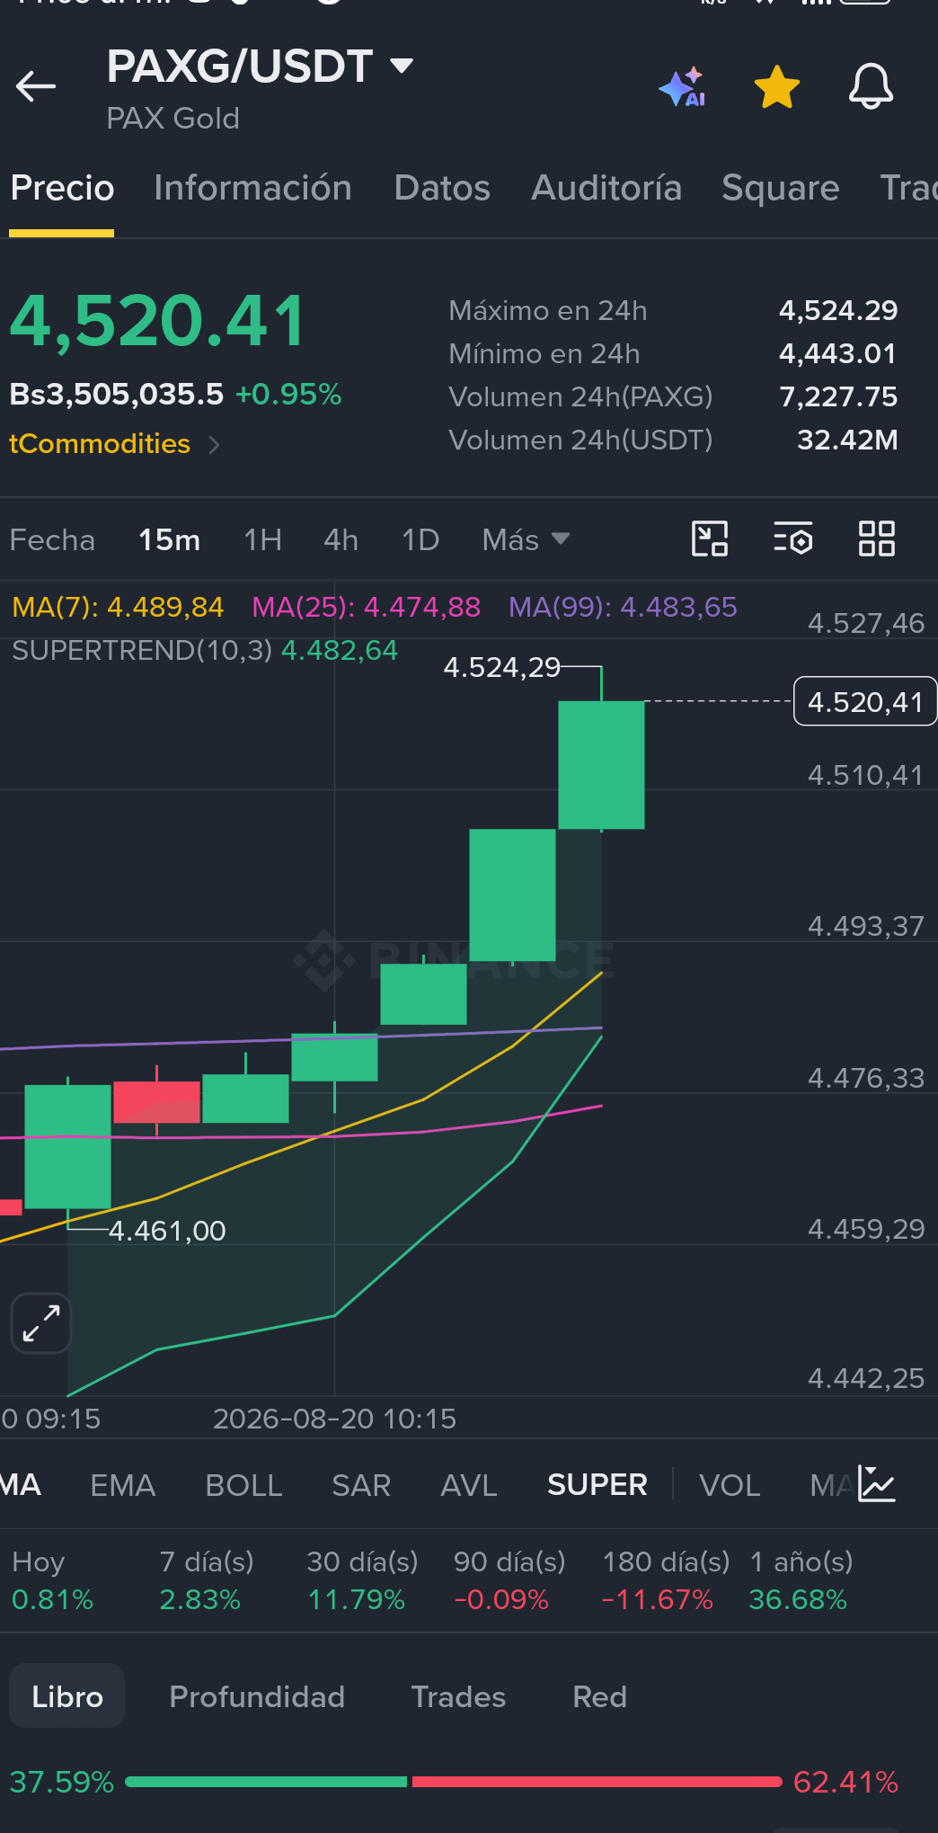Click the 37.59% buy percentage
The image size is (938, 1833).
coord(62,1782)
